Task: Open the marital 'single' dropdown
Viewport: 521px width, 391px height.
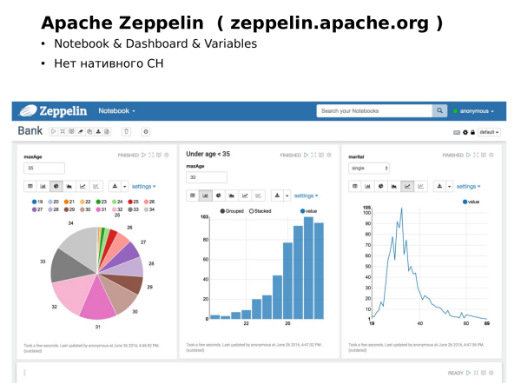Action: tap(369, 168)
